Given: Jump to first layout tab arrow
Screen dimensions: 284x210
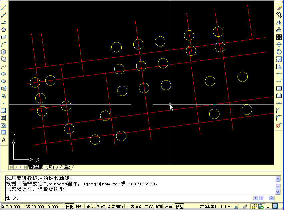Looking at the screenshot, I should click(x=11, y=167).
